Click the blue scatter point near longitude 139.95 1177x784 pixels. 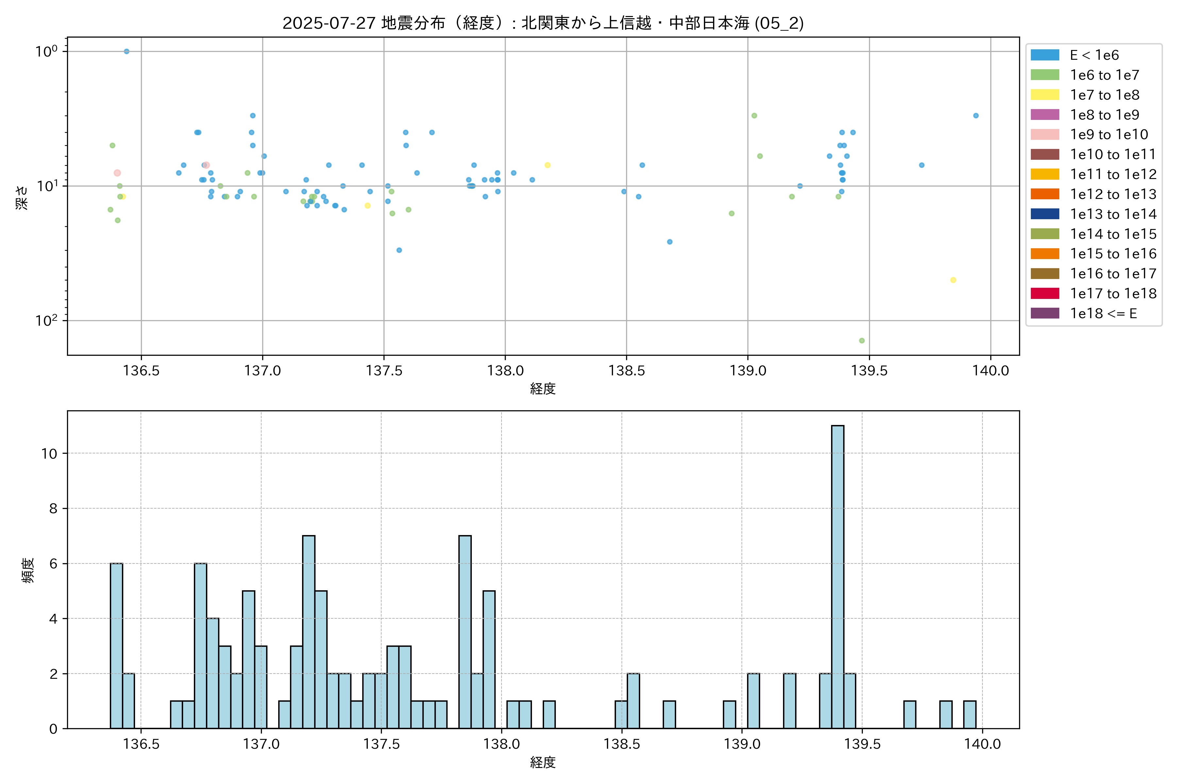(x=976, y=116)
